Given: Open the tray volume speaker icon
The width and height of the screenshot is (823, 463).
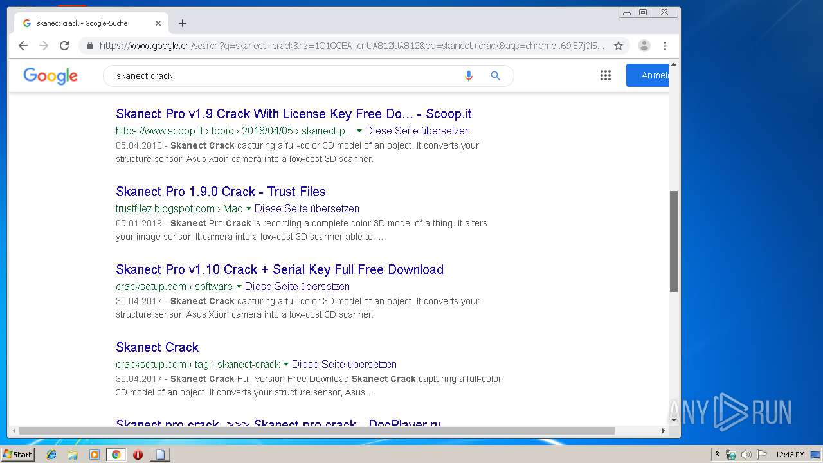Looking at the screenshot, I should click(x=746, y=455).
